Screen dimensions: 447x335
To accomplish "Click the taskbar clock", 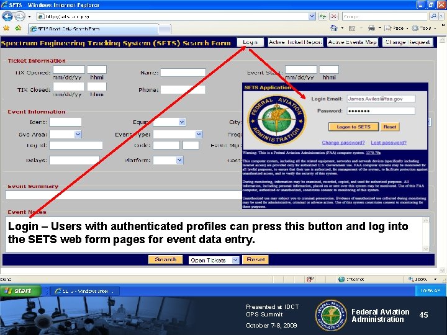I will pos(430,290).
